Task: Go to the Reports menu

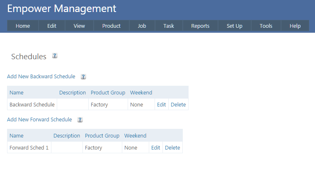Action: click(x=200, y=26)
